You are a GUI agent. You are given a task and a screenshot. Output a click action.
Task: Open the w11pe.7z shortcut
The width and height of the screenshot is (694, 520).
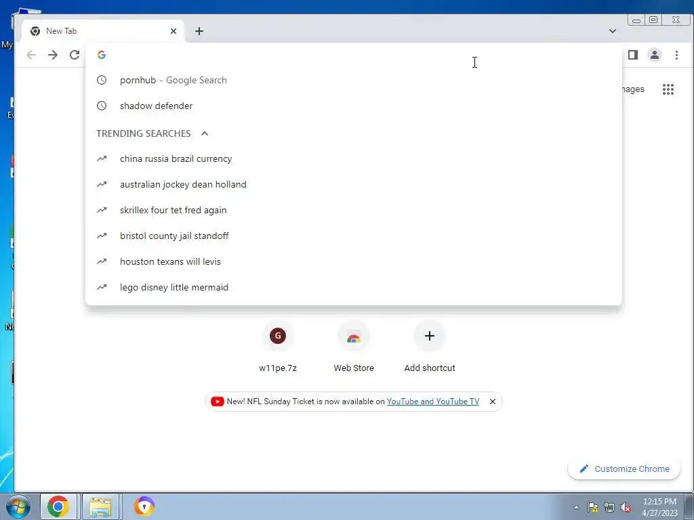click(278, 347)
